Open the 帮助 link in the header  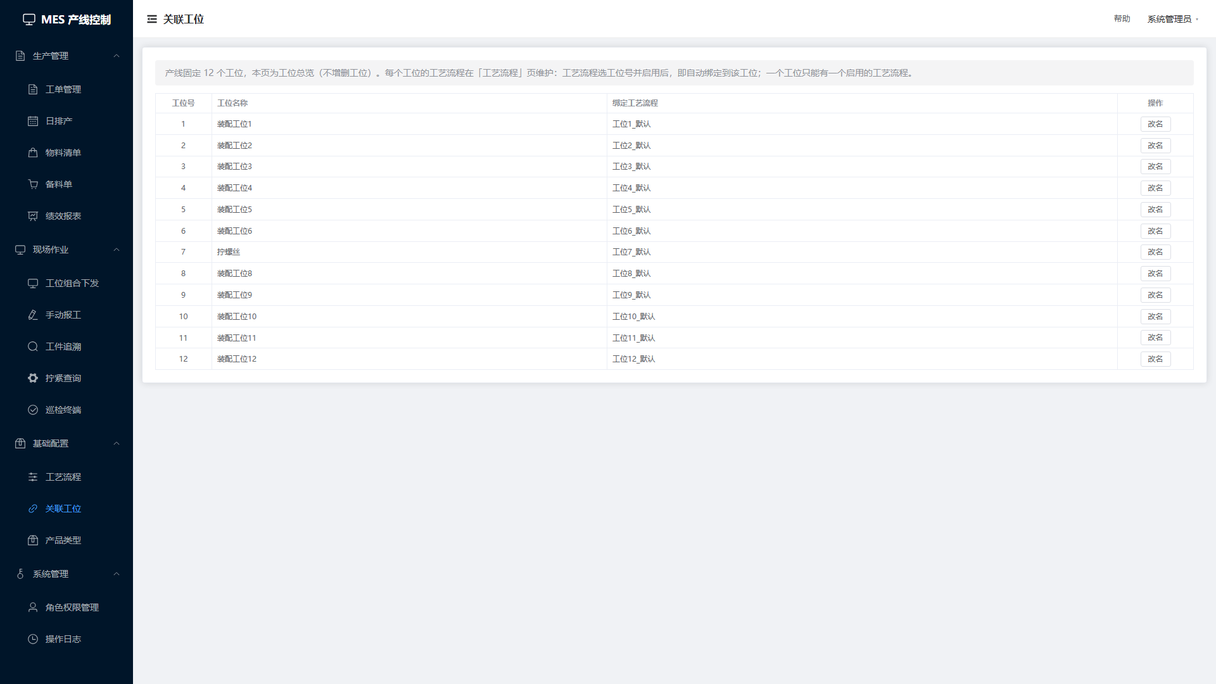[x=1122, y=19]
